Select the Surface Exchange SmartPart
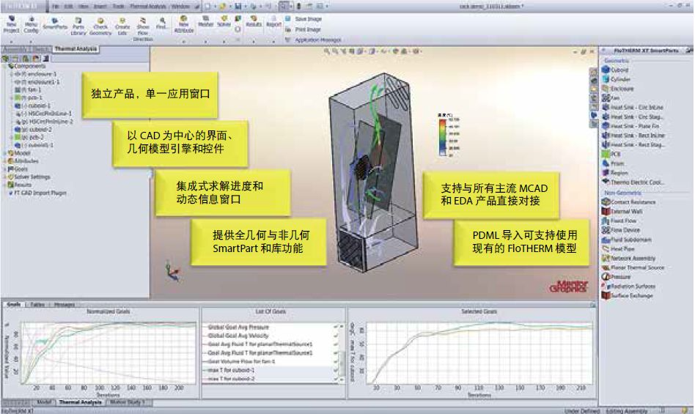 coord(628,295)
